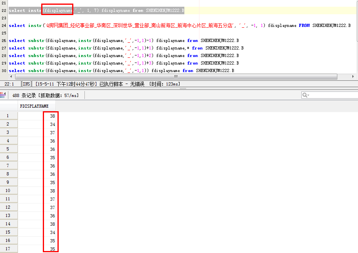Image resolution: width=358 pixels, height=253 pixels.
Task: Click the horizontal scrollbar thumb in editor
Action: click(176, 76)
